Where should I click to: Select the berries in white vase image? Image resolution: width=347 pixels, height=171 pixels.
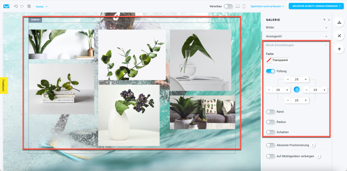click(x=129, y=115)
